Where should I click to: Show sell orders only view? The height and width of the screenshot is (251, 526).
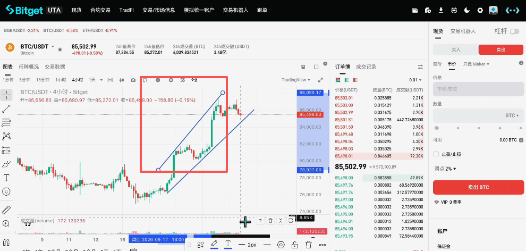tap(355, 80)
